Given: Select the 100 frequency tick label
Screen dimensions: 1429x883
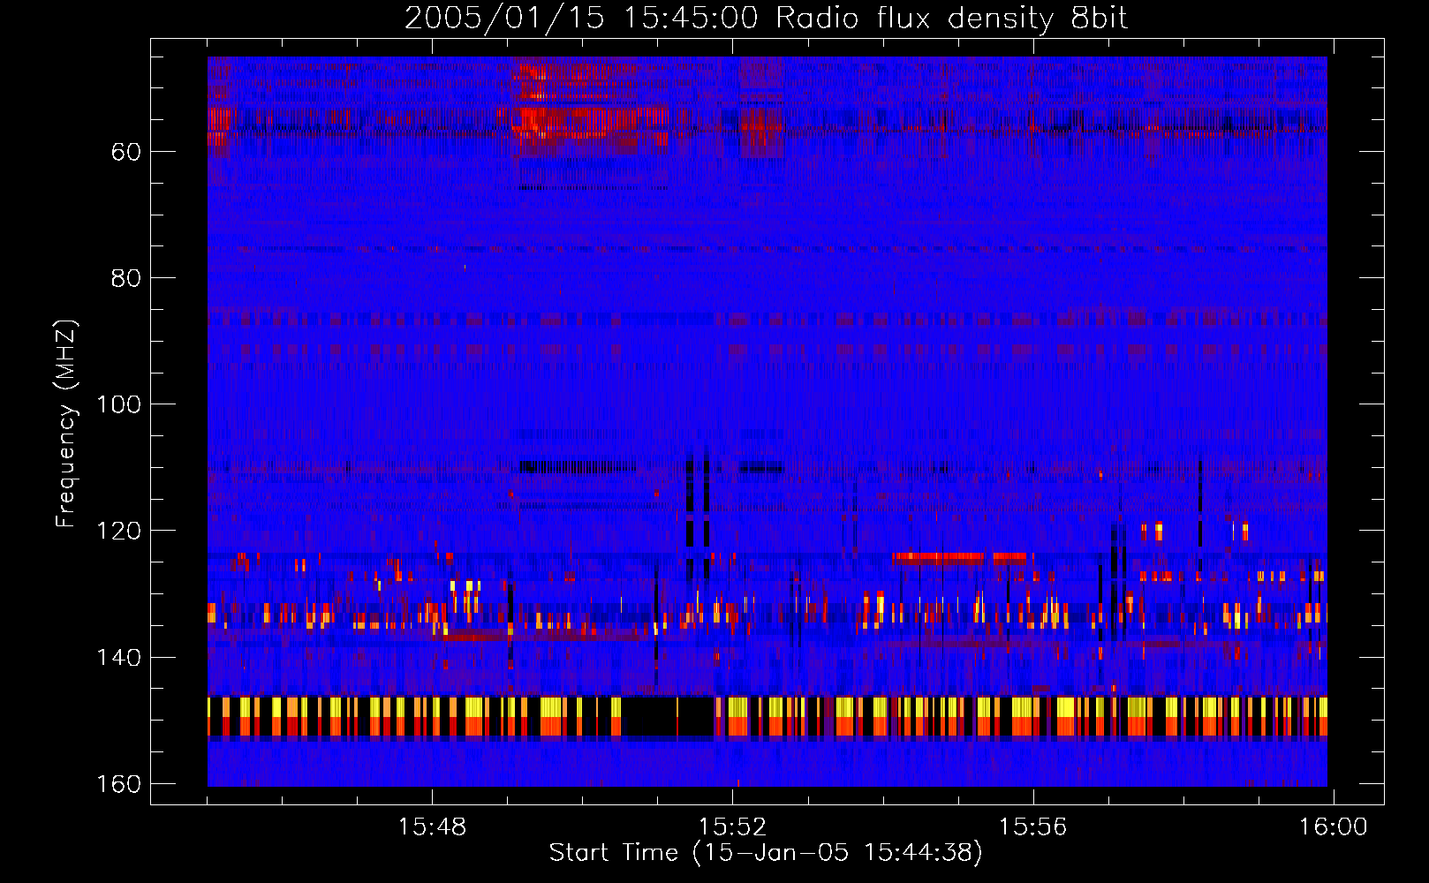Looking at the screenshot, I should (x=118, y=404).
